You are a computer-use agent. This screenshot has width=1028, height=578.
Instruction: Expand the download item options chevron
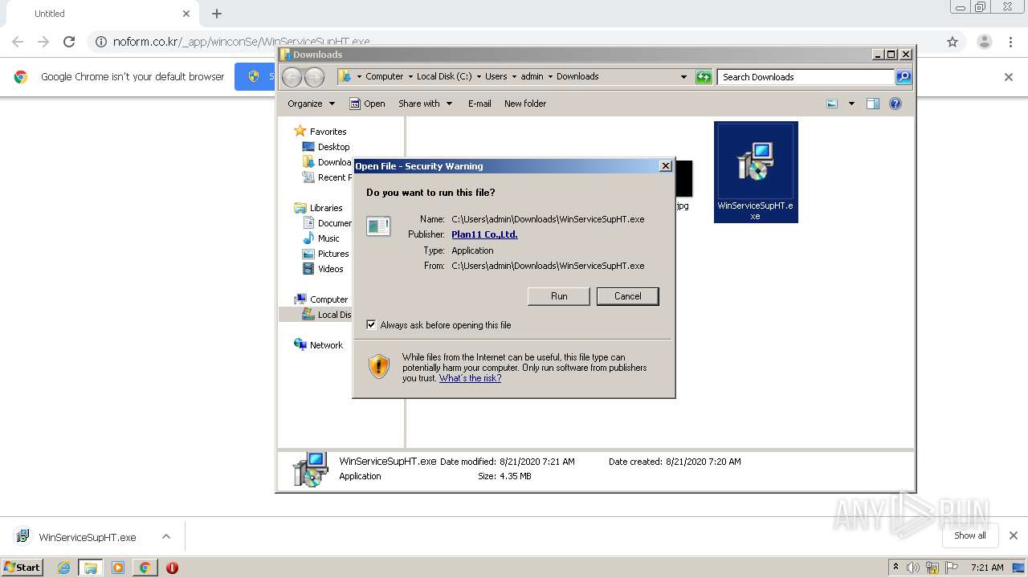[166, 536]
